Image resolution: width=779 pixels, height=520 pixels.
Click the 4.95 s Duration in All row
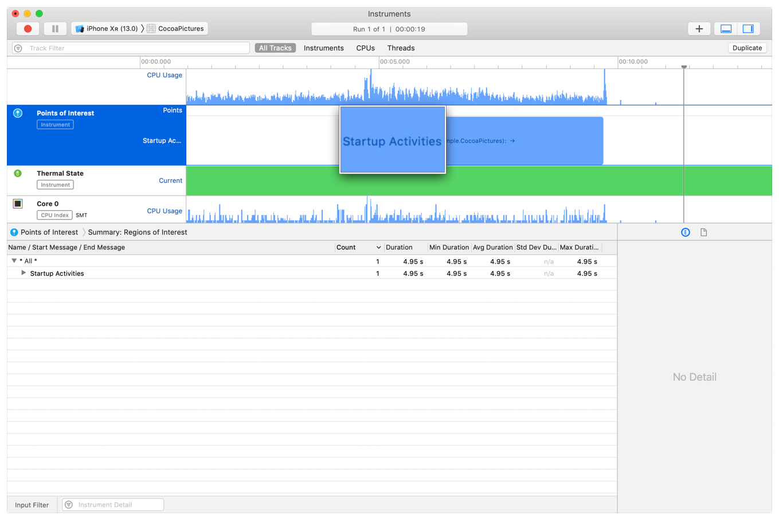tap(413, 261)
